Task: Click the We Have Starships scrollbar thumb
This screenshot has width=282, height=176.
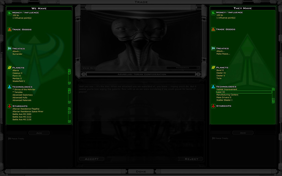Action: coord(69,112)
